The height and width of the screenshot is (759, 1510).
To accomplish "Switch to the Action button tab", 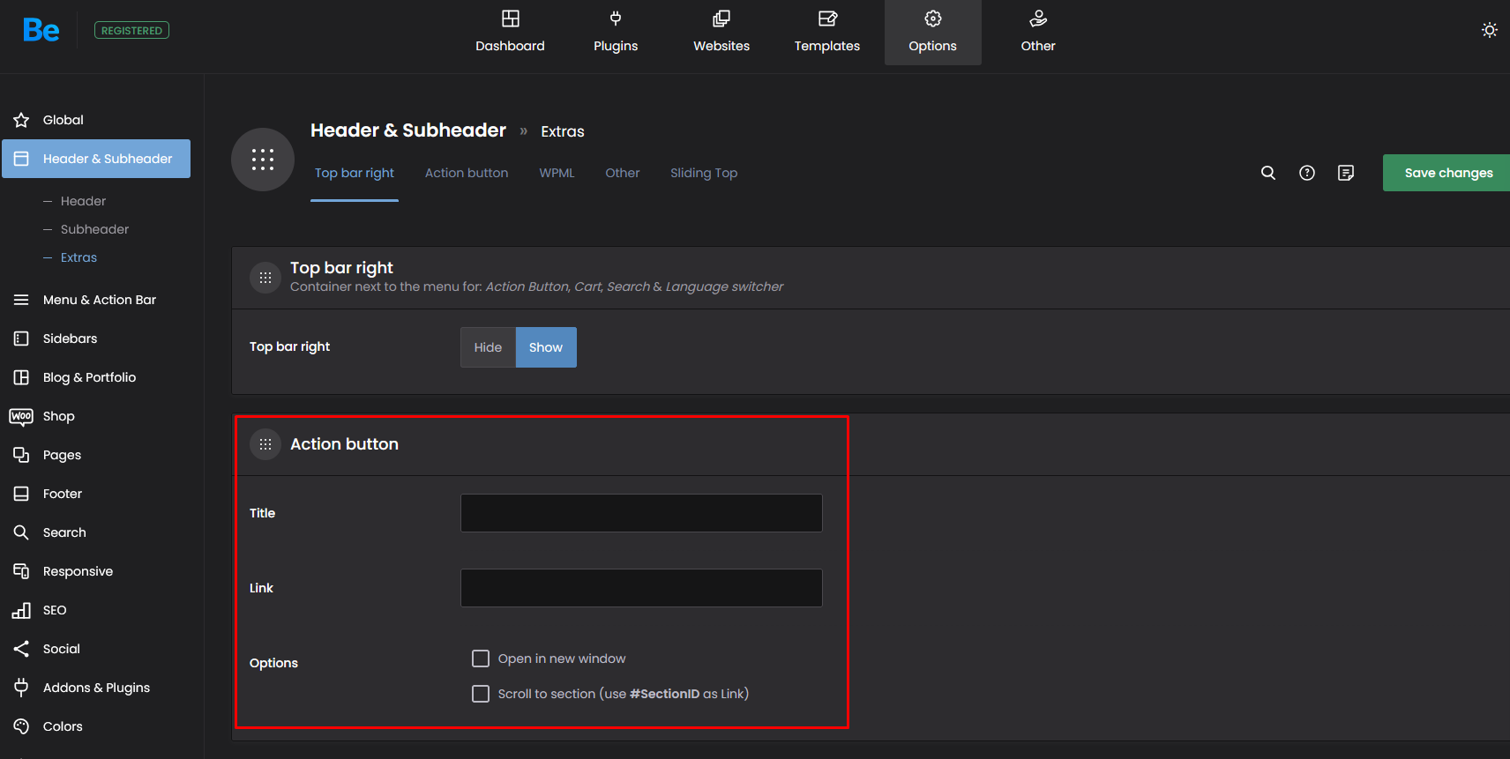I will [x=467, y=173].
